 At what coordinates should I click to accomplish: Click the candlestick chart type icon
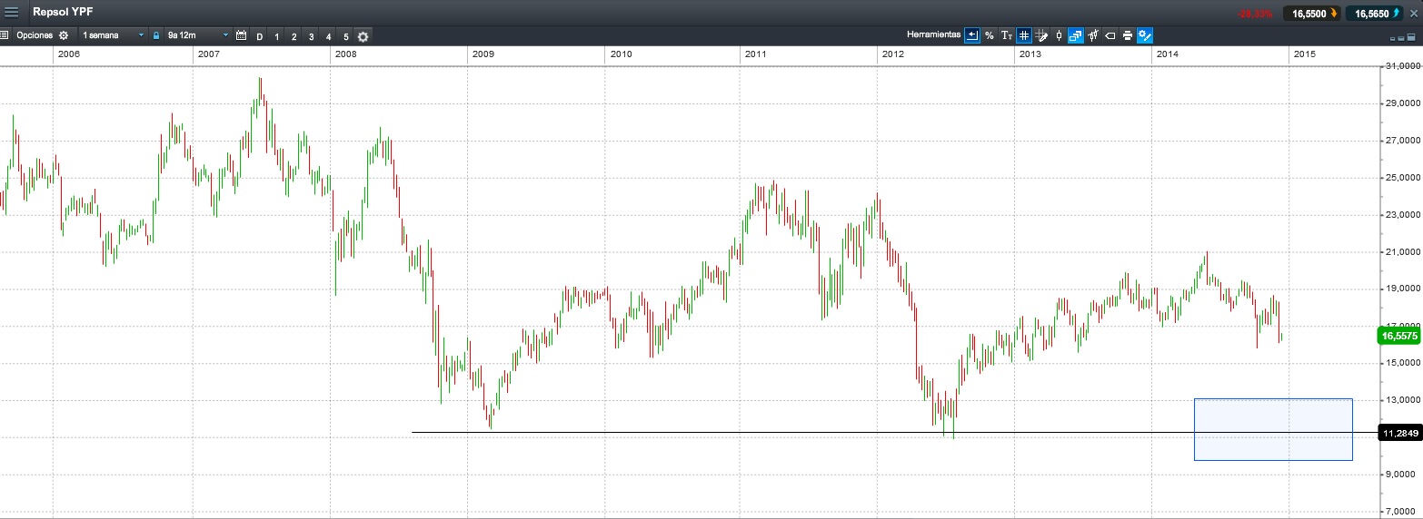[x=1059, y=35]
